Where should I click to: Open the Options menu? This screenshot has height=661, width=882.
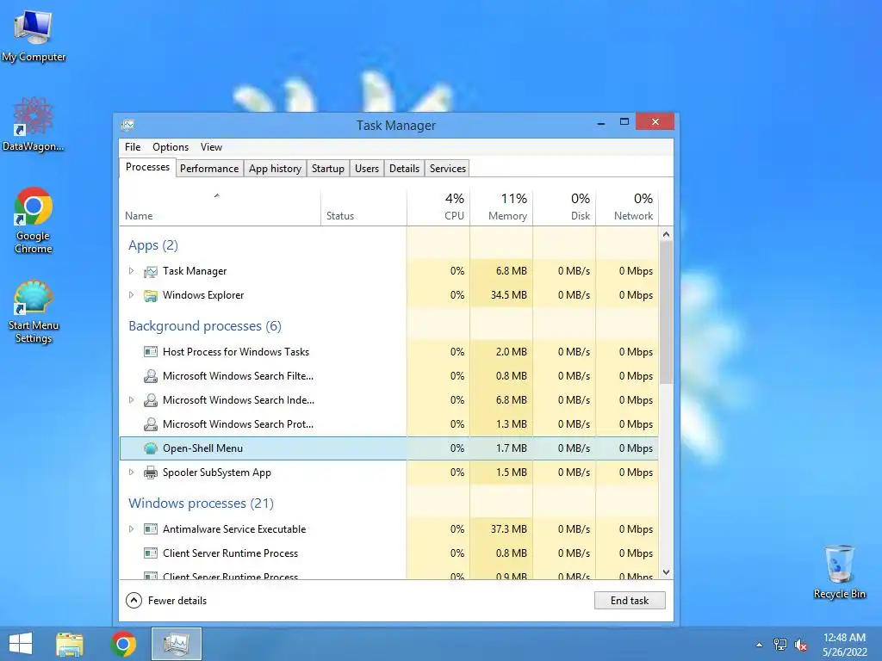click(171, 146)
